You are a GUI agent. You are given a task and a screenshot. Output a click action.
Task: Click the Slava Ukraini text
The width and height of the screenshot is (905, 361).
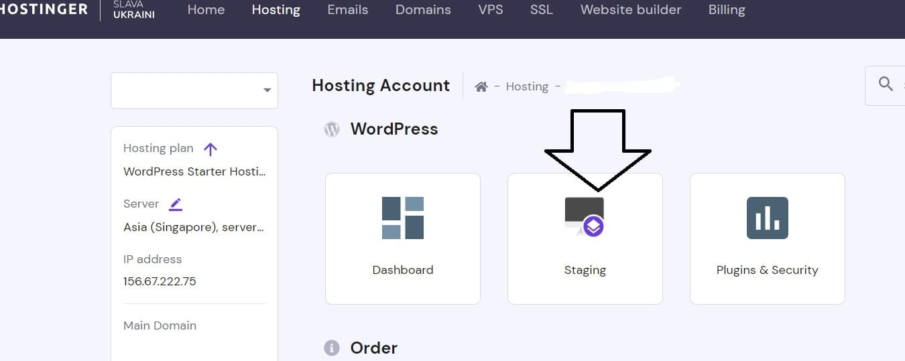[x=134, y=9]
